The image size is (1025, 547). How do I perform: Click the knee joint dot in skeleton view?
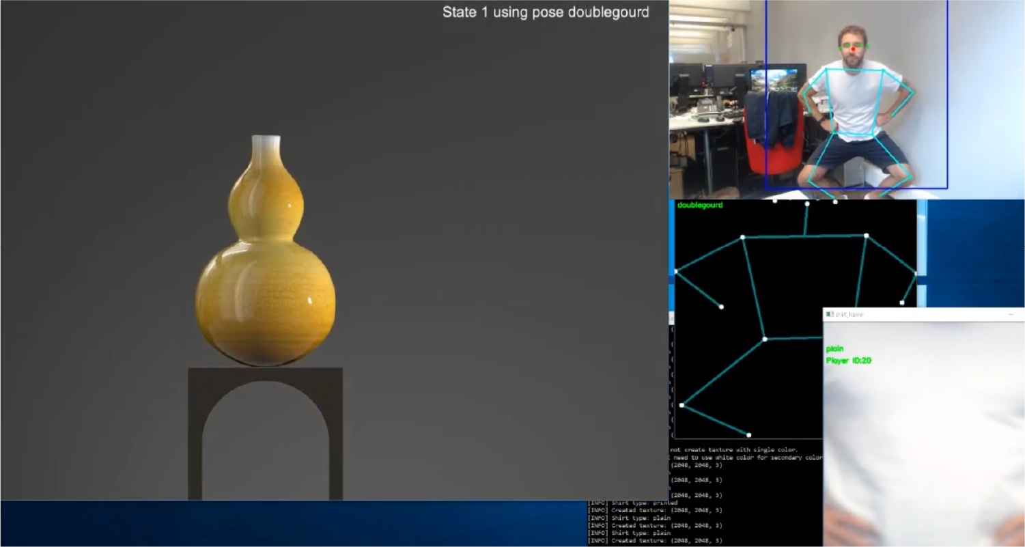click(682, 406)
